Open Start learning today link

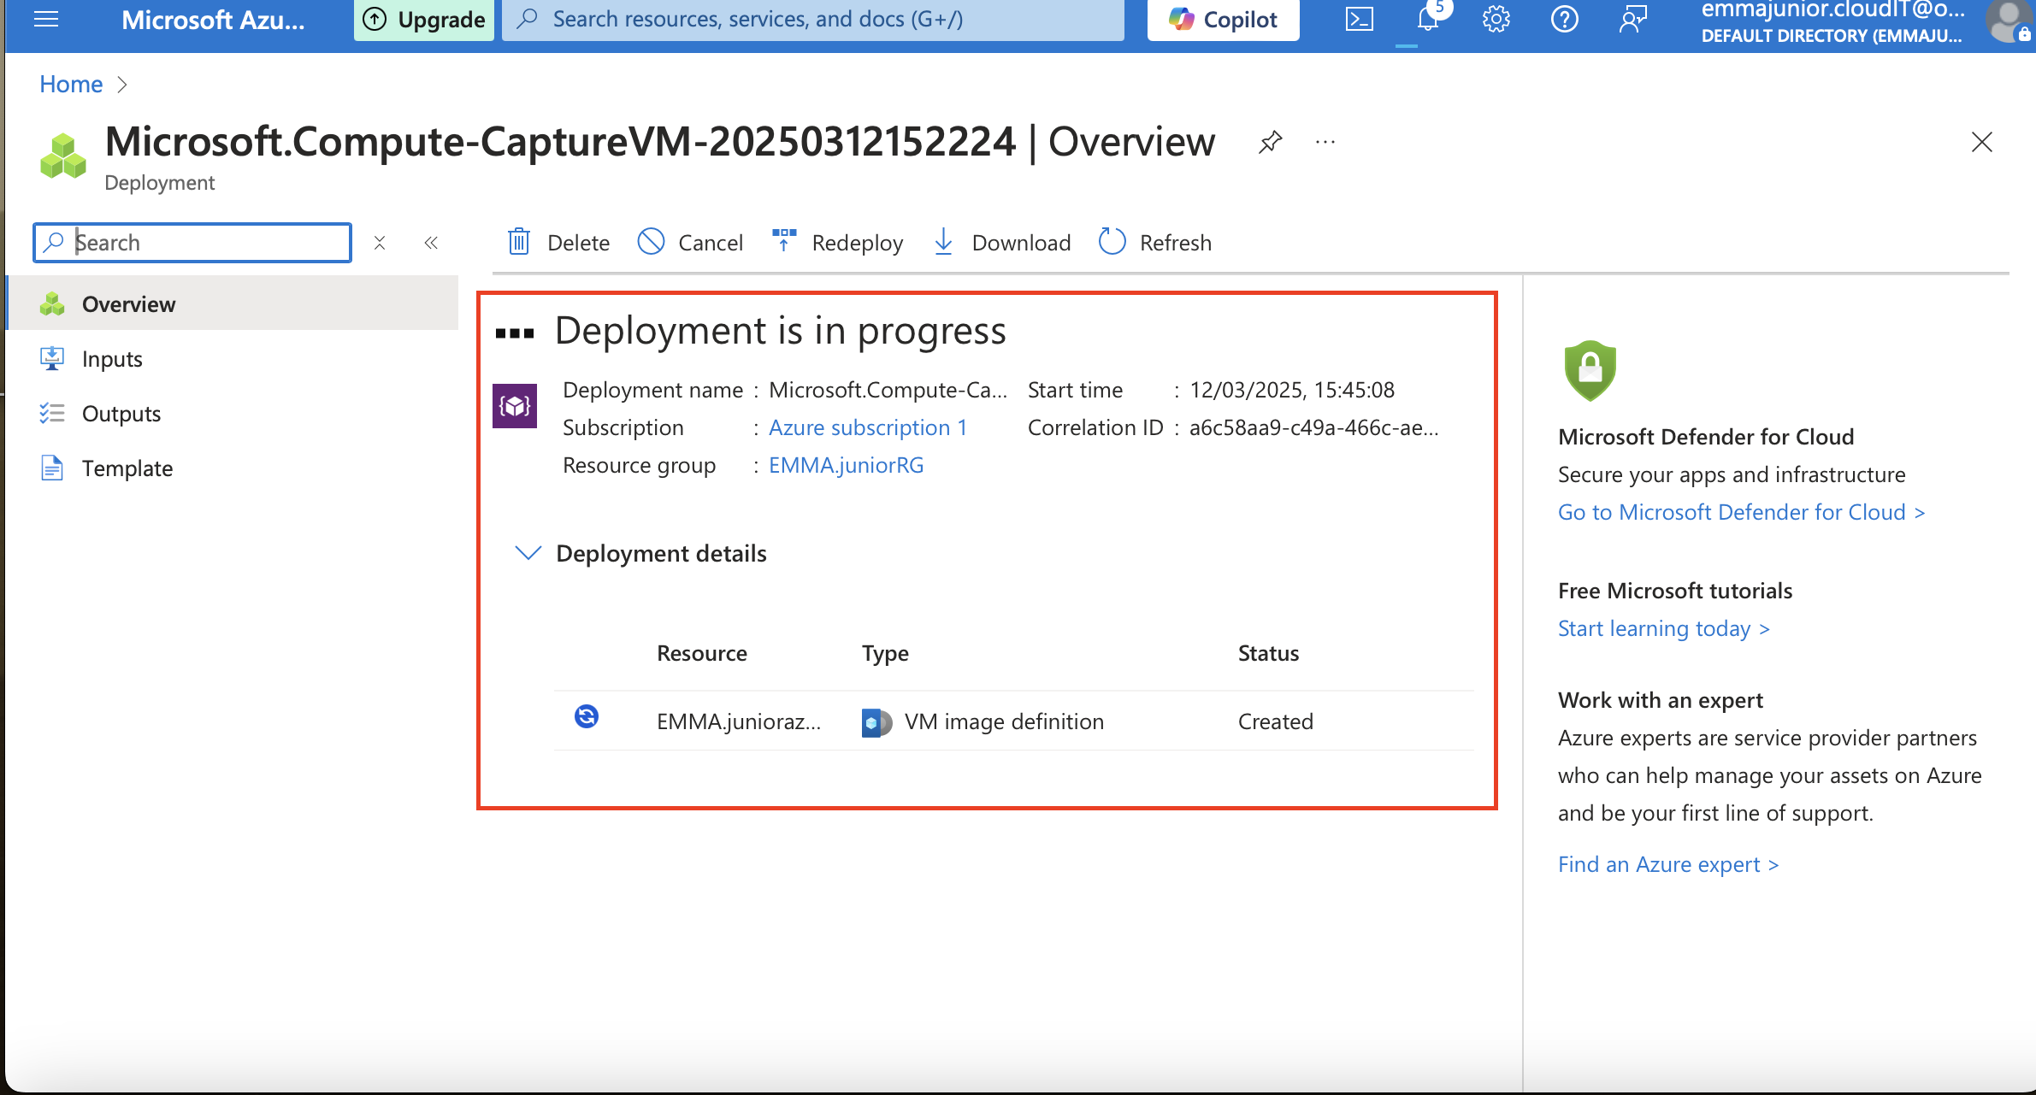point(1663,628)
